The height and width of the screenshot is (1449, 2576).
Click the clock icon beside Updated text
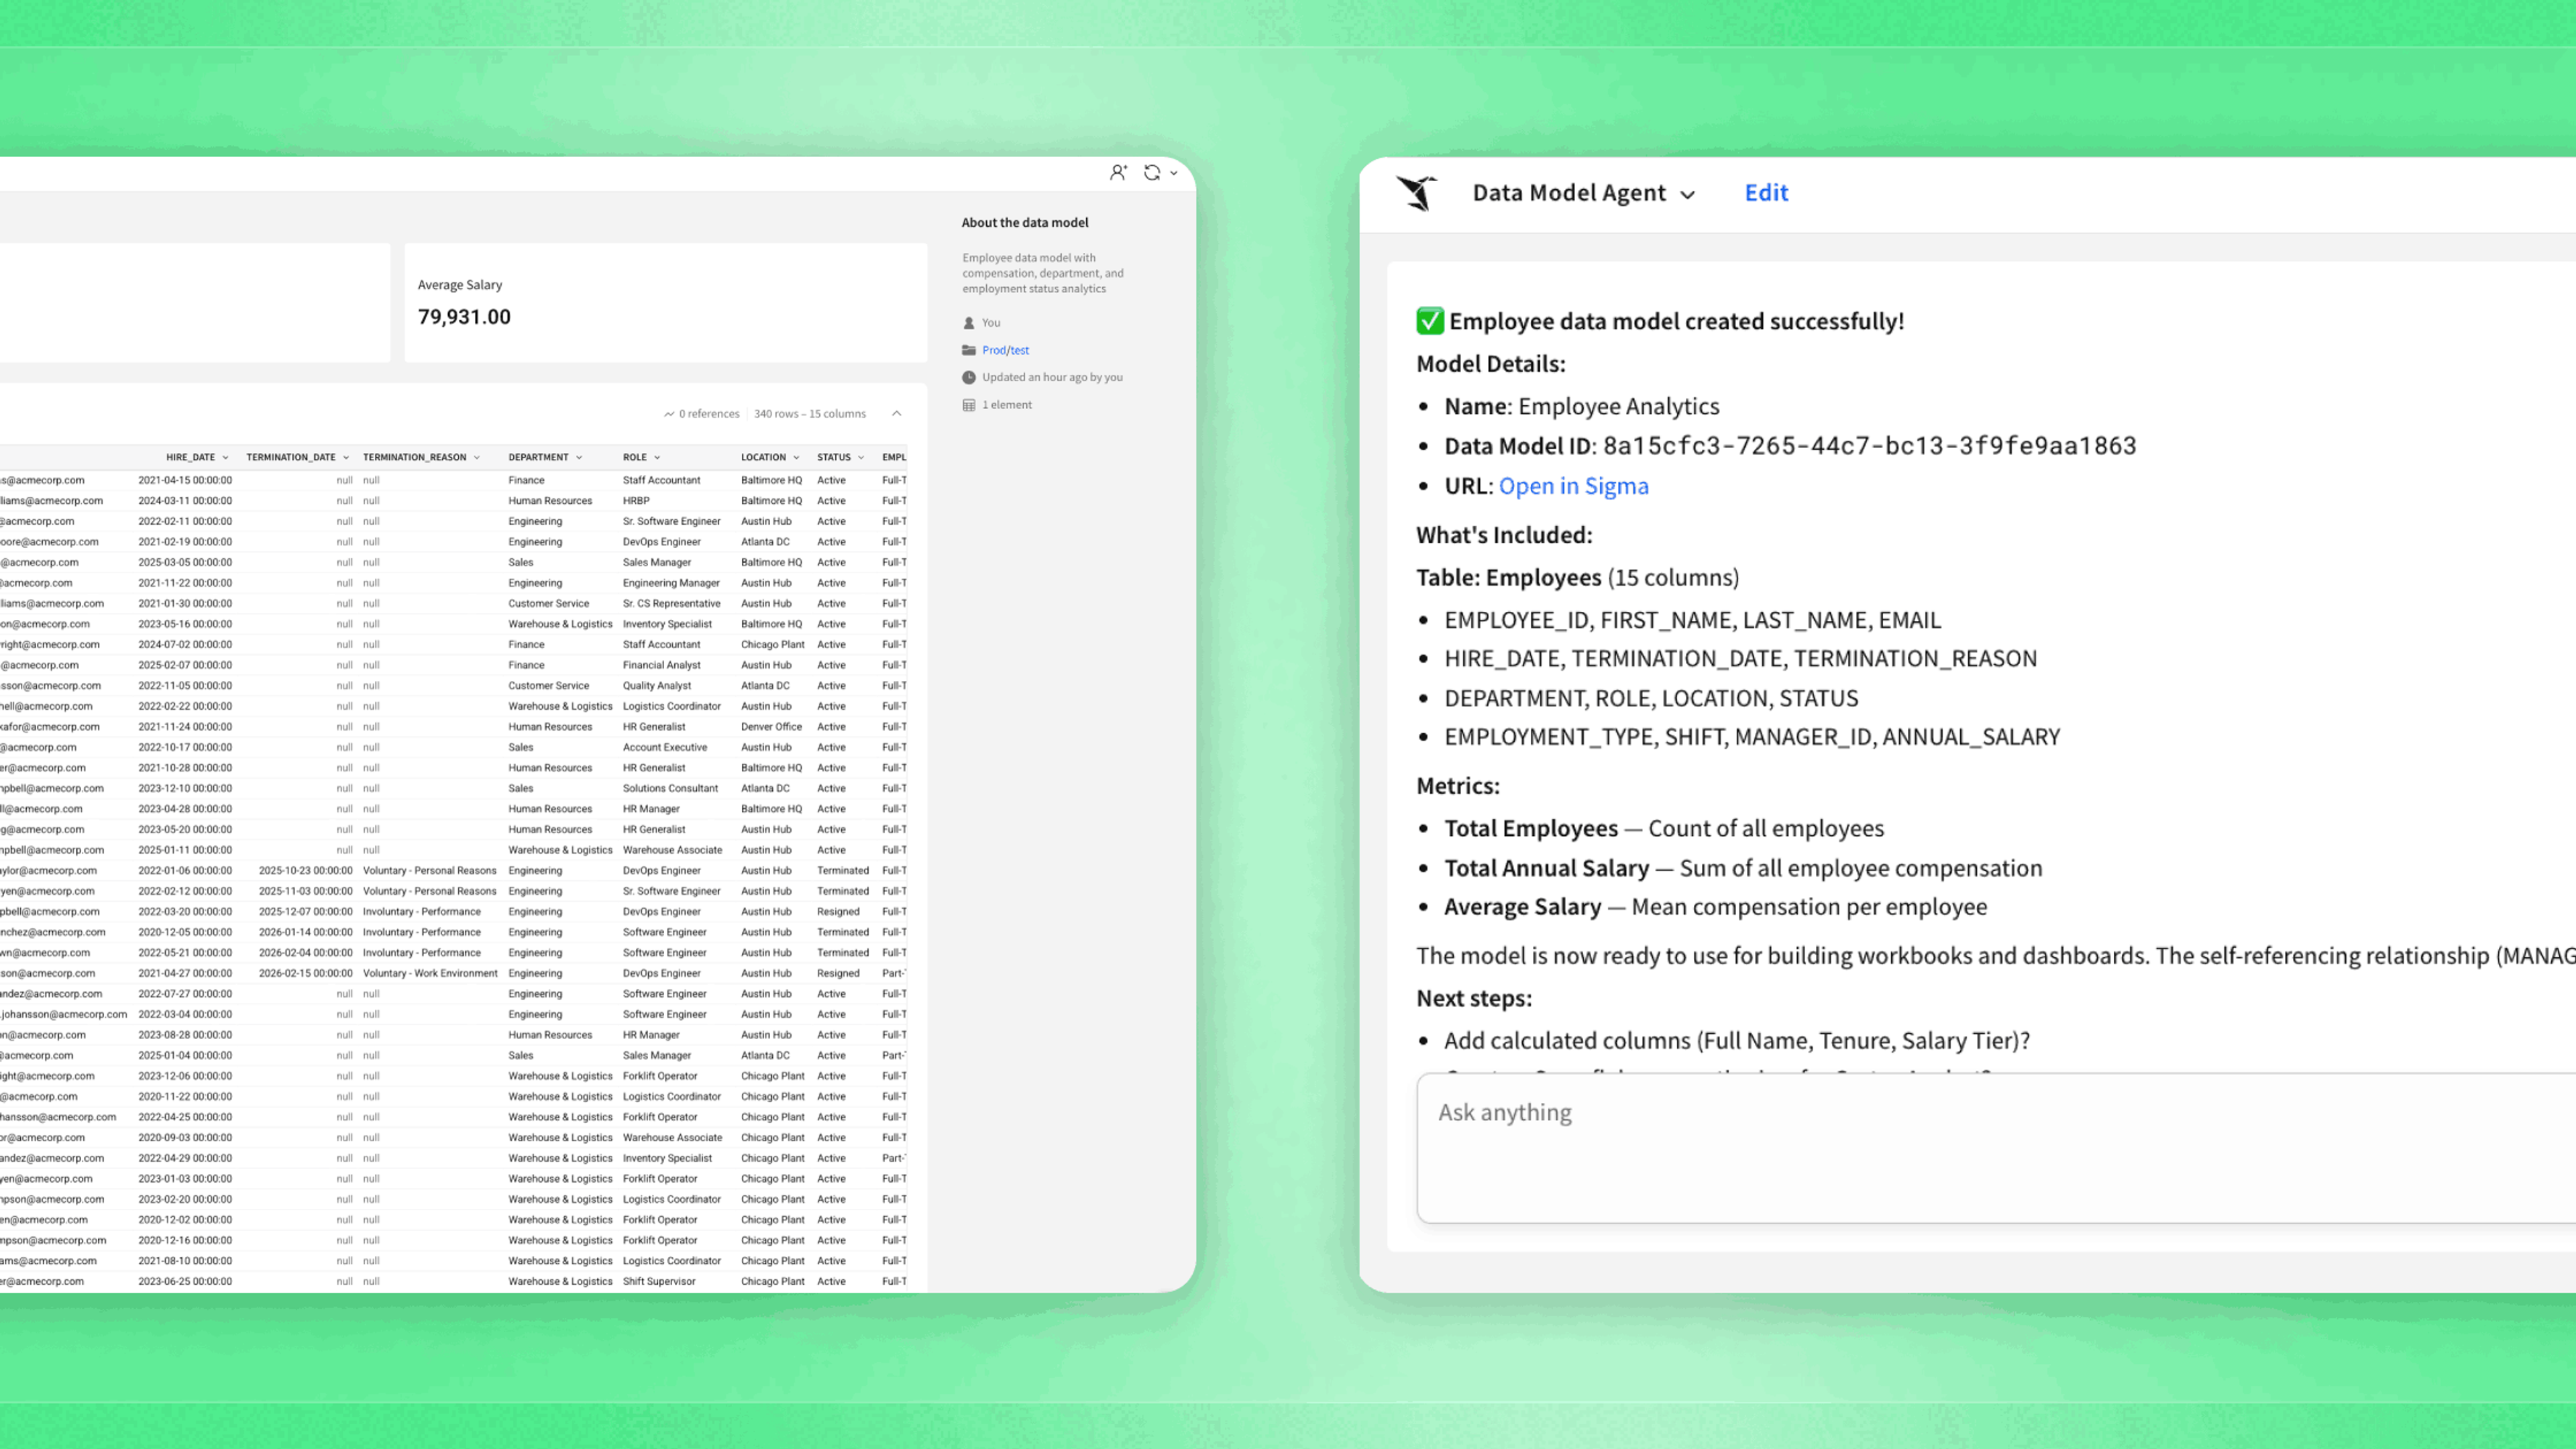pos(968,377)
